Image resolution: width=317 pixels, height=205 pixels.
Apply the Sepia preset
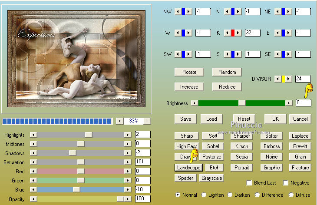(241, 157)
